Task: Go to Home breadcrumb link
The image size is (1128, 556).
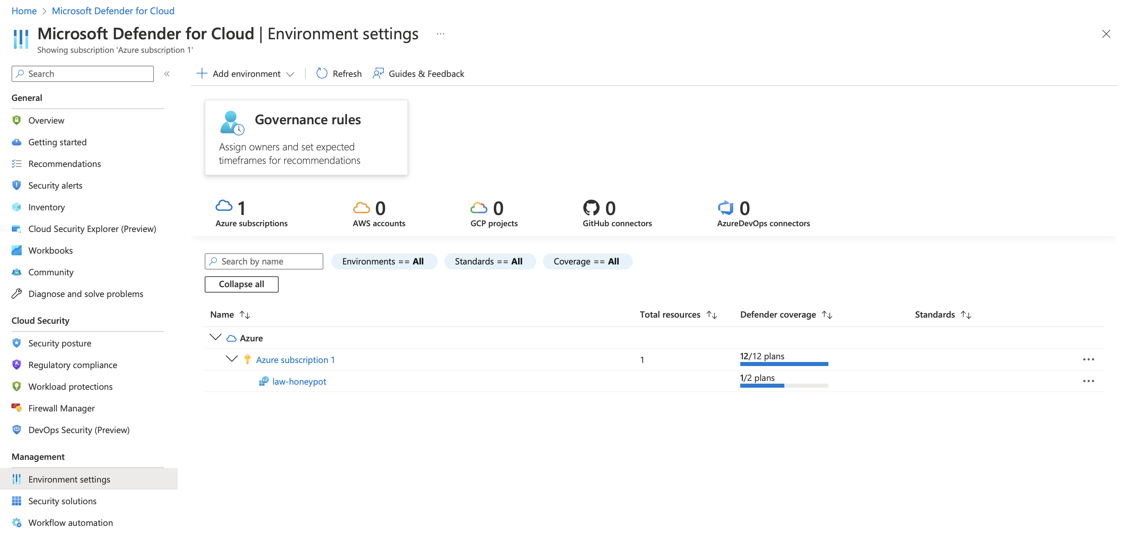Action: click(x=24, y=10)
